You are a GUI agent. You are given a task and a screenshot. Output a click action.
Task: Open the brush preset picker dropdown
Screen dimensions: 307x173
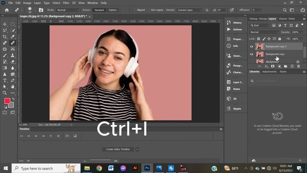(x=35, y=10)
